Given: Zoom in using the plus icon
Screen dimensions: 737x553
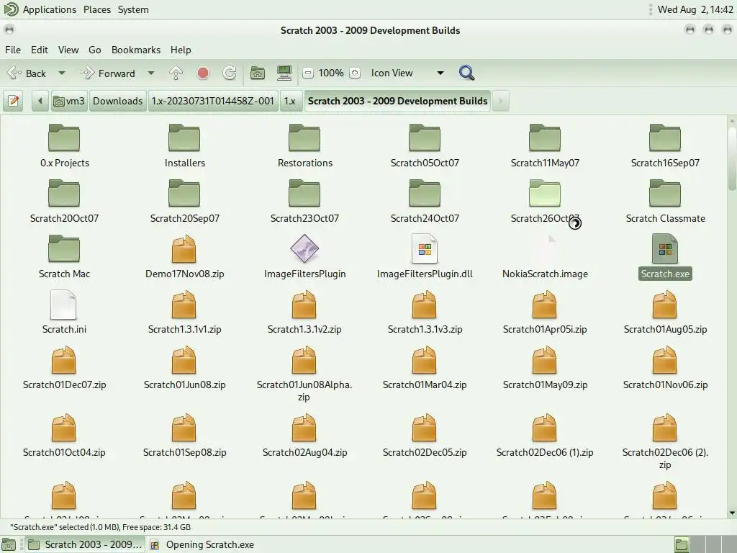Looking at the screenshot, I should (355, 73).
